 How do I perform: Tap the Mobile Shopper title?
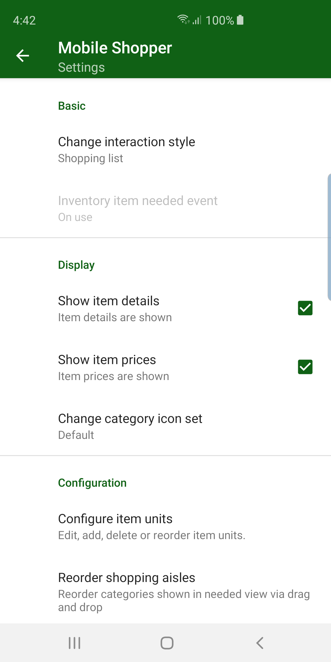(115, 48)
